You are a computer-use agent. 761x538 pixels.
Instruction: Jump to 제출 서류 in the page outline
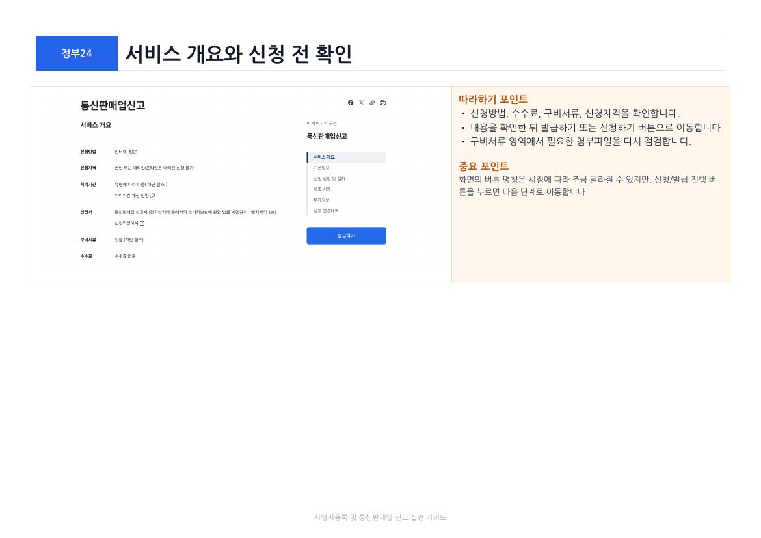point(322,189)
